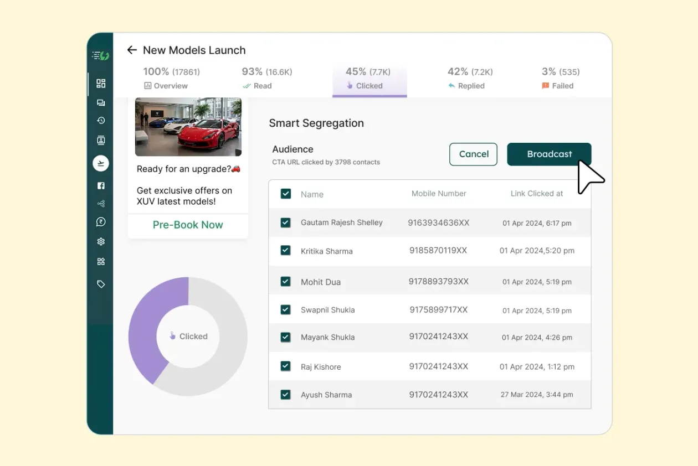Deselect Kritika Sharma from the audience list
The width and height of the screenshot is (698, 466).
pos(285,250)
